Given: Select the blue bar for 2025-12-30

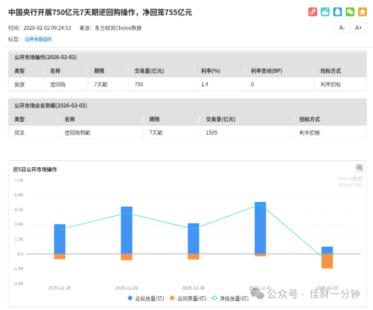Looking at the screenshot, I should [x=194, y=239].
